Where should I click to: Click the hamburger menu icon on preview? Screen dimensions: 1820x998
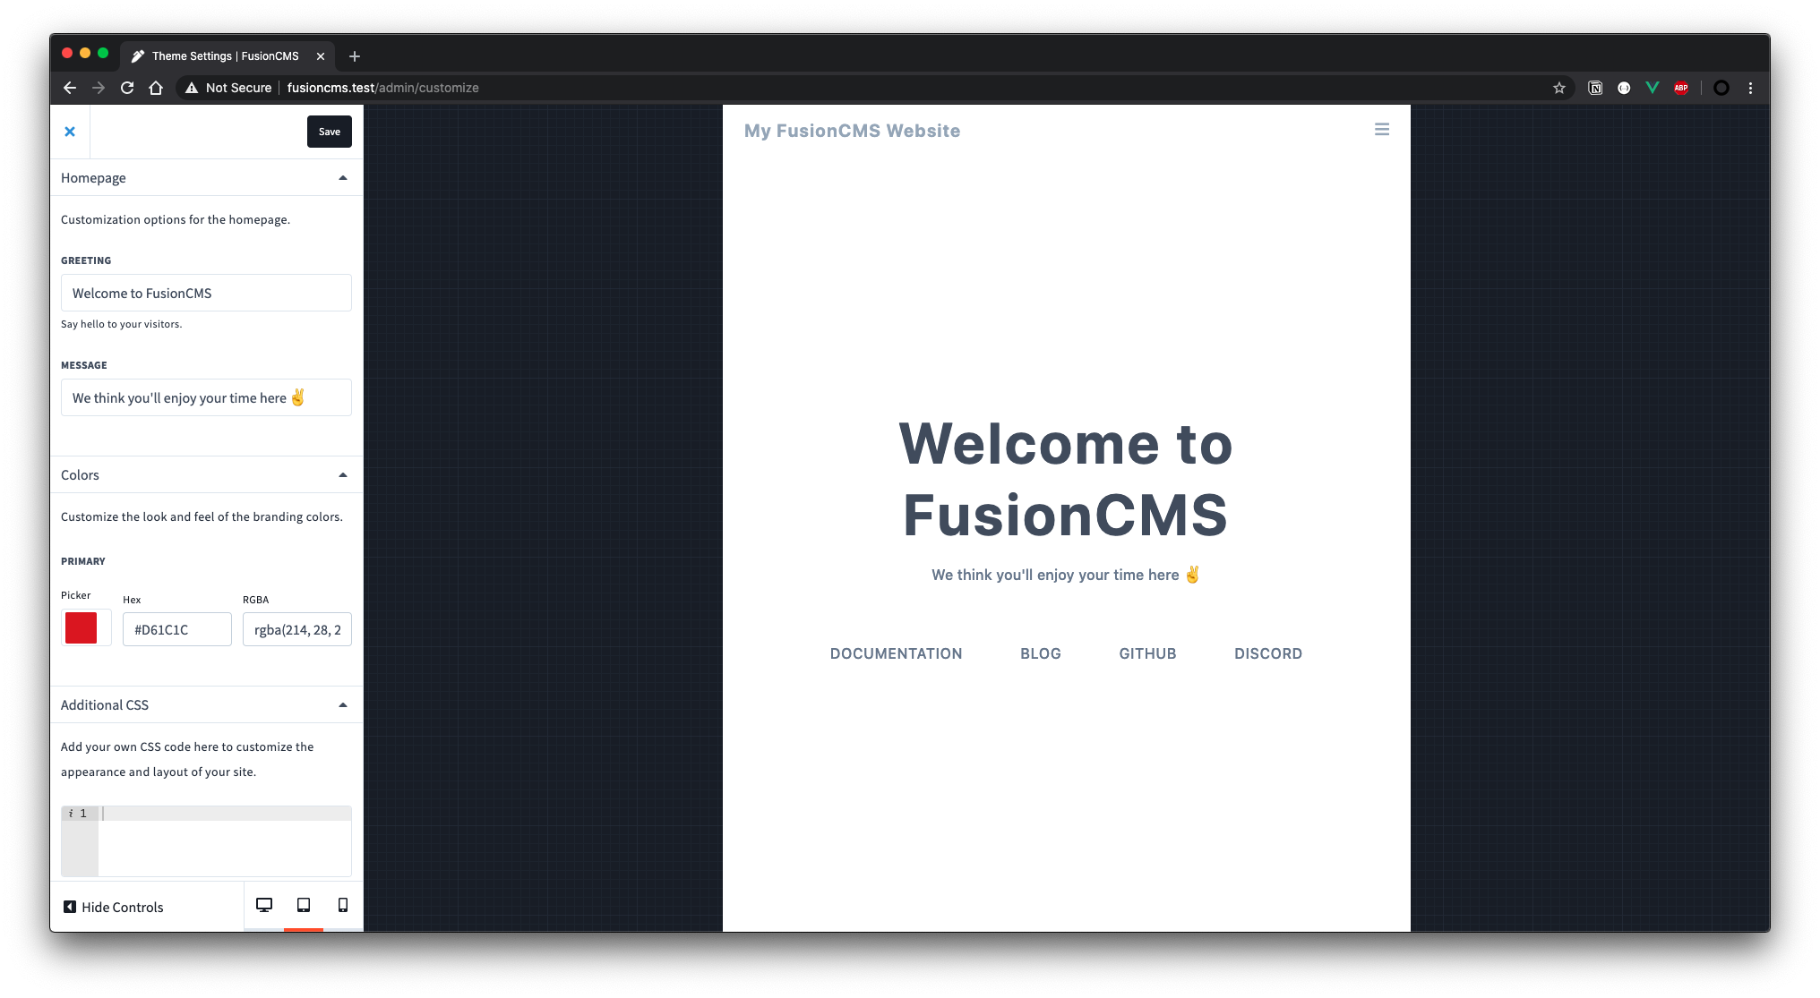click(x=1381, y=129)
